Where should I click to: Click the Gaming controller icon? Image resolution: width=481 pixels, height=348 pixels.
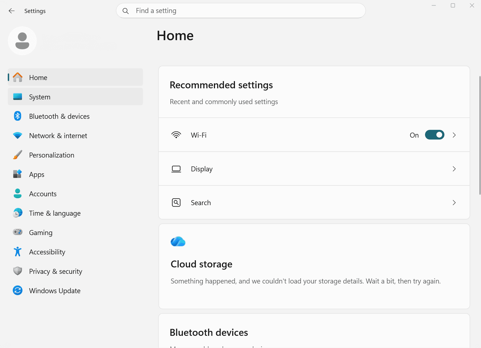pos(18,232)
